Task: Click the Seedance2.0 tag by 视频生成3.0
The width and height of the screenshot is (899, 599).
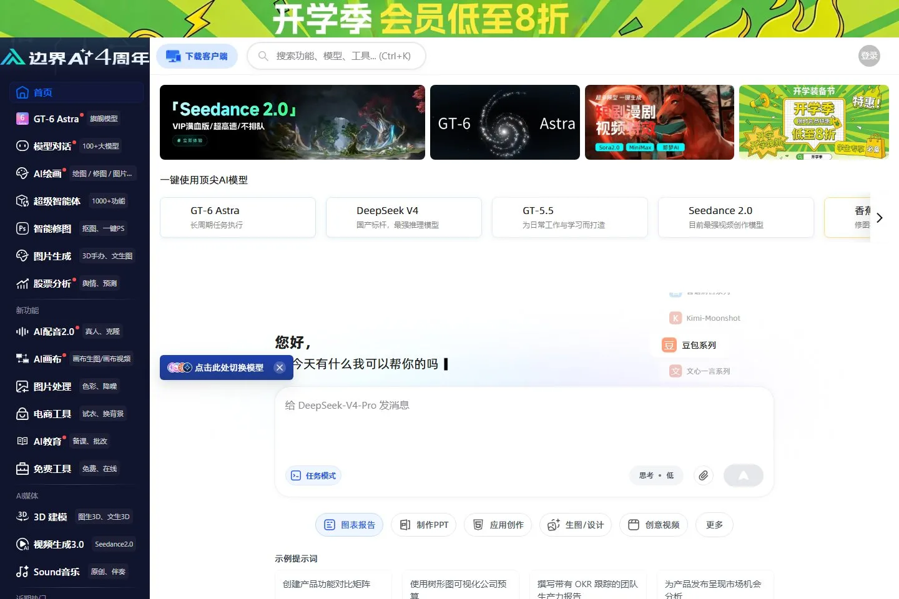Action: tap(114, 544)
